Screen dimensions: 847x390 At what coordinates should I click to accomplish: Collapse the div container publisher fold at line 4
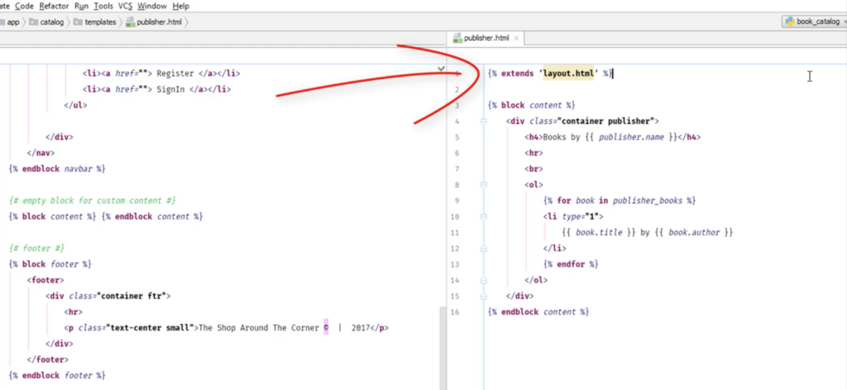pos(483,121)
